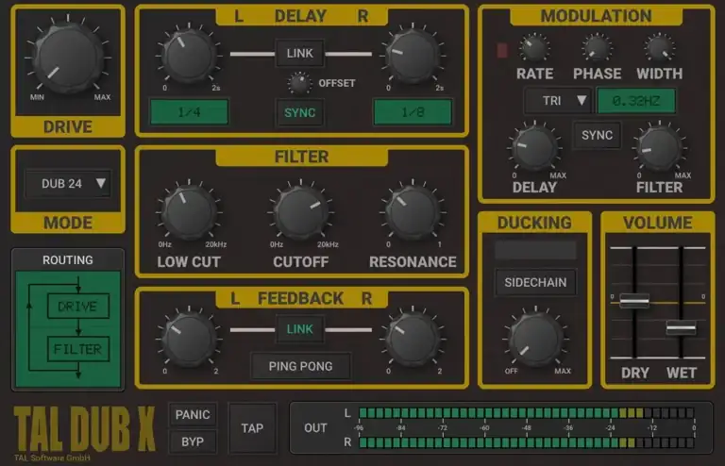Click the DRY volume fader handle
Screen dimensions: 725x466
coord(634,301)
